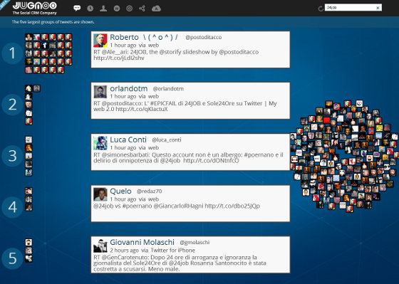The height and width of the screenshot is (284, 399).
Task: Select the avatar cluster cloud on right
Action: tap(345, 156)
